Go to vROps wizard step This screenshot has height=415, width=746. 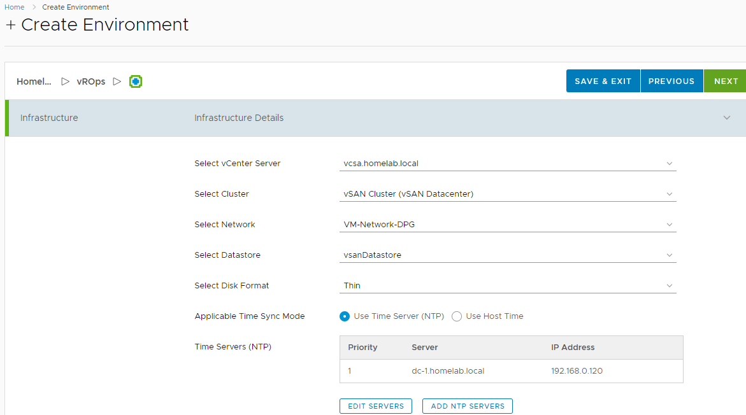point(91,81)
